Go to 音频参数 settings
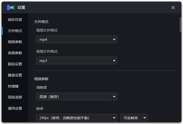The image size is (183, 124). click(15, 53)
